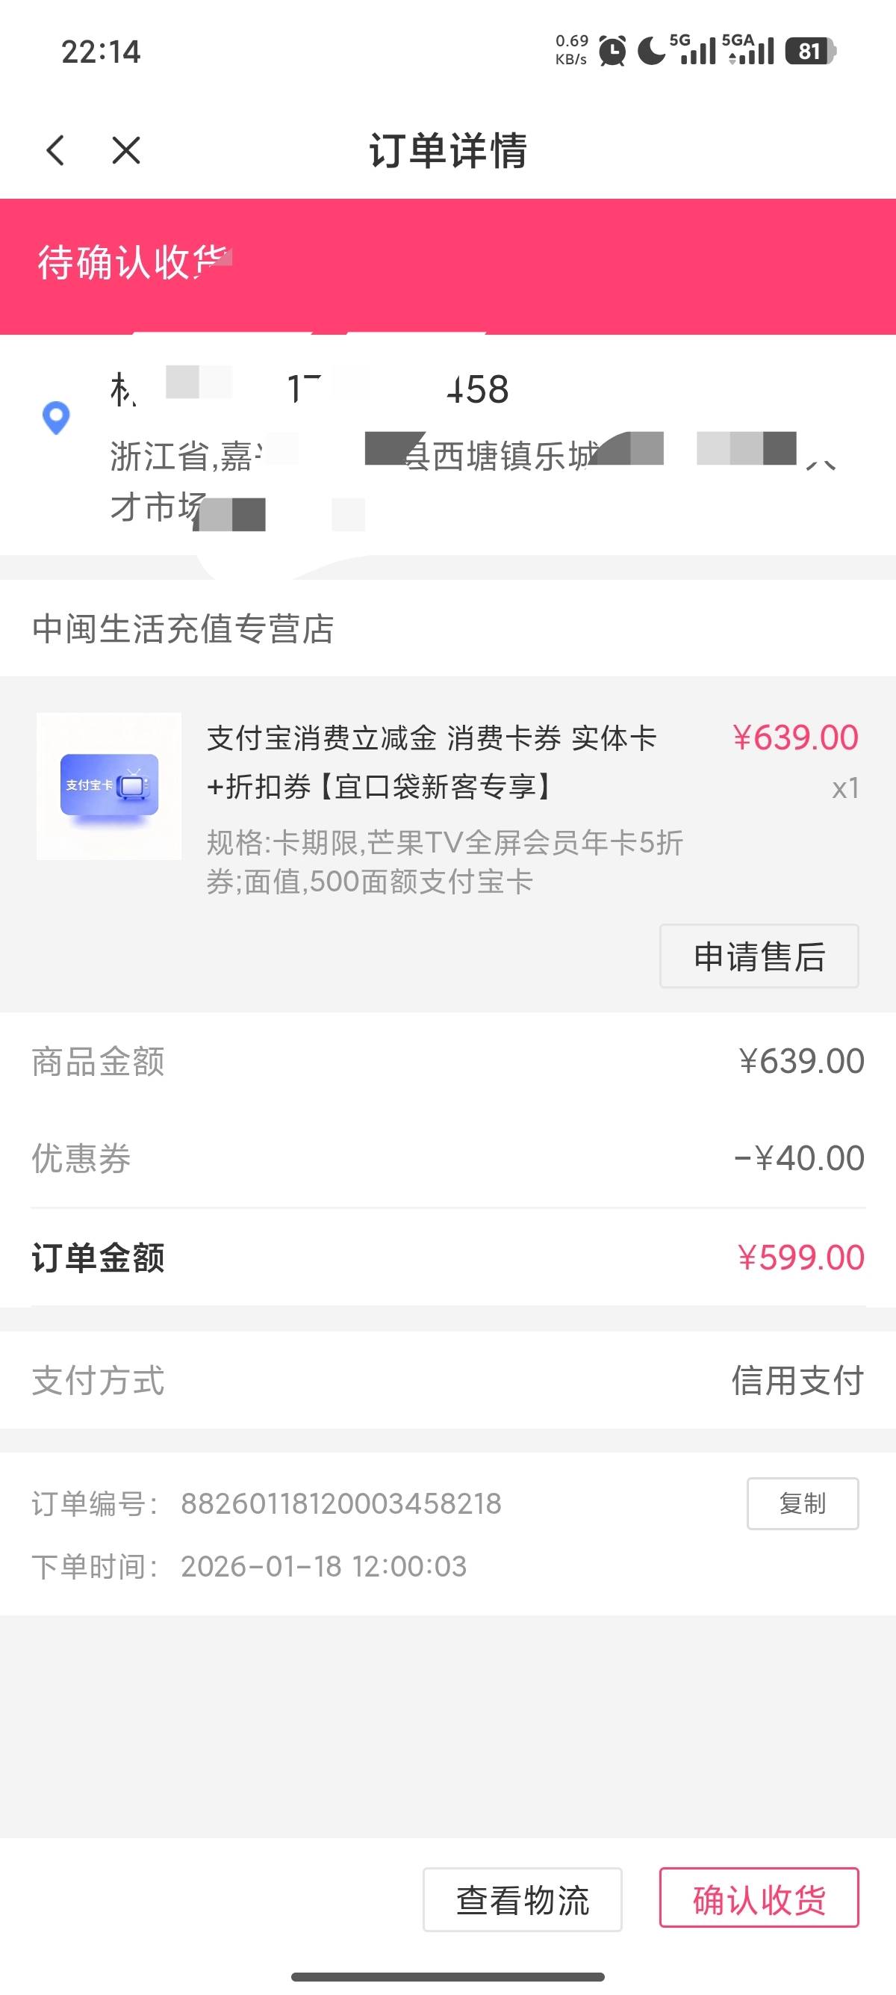Tap 查看物流 to view logistics
The height and width of the screenshot is (1995, 896).
522,1899
